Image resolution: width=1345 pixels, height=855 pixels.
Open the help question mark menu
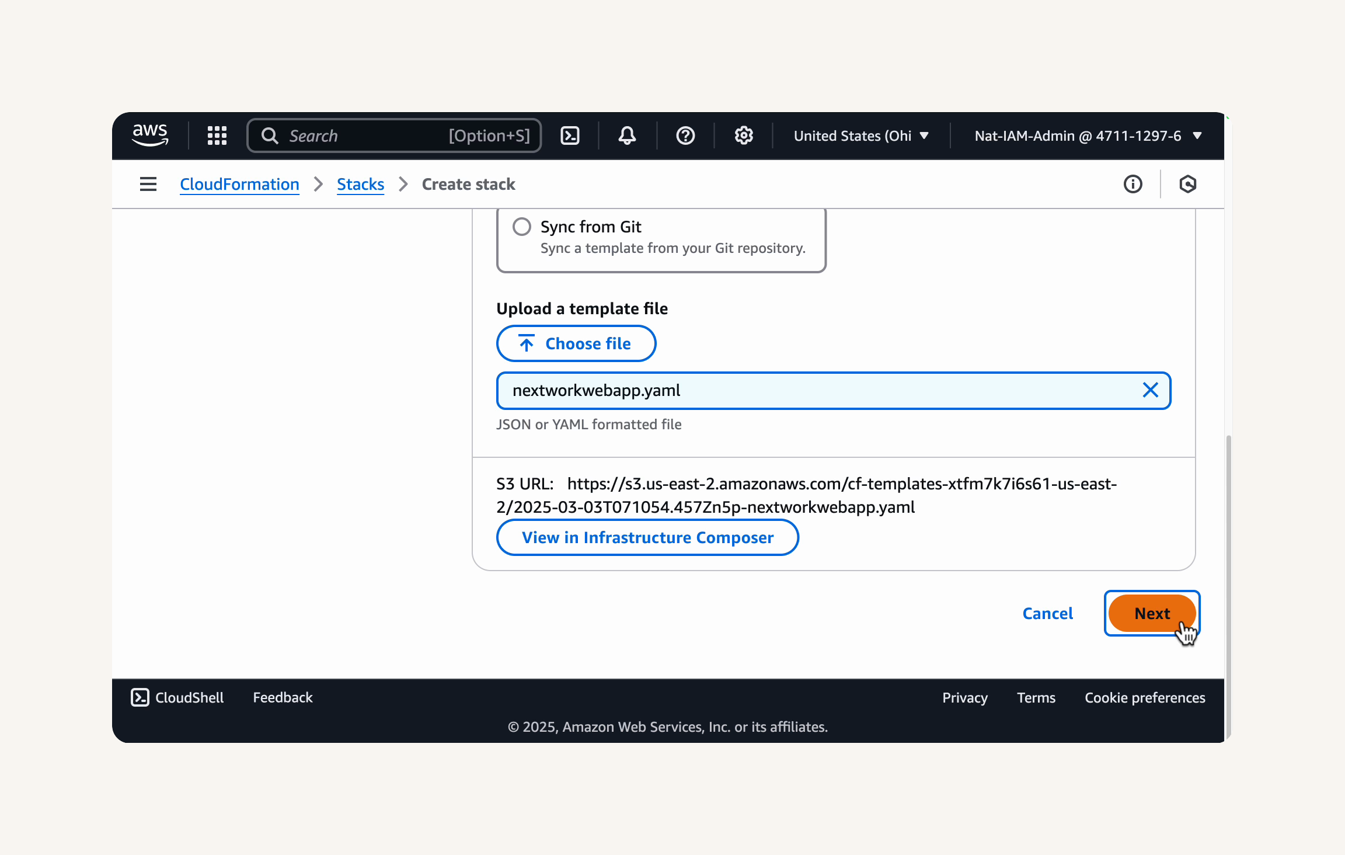pyautogui.click(x=685, y=135)
